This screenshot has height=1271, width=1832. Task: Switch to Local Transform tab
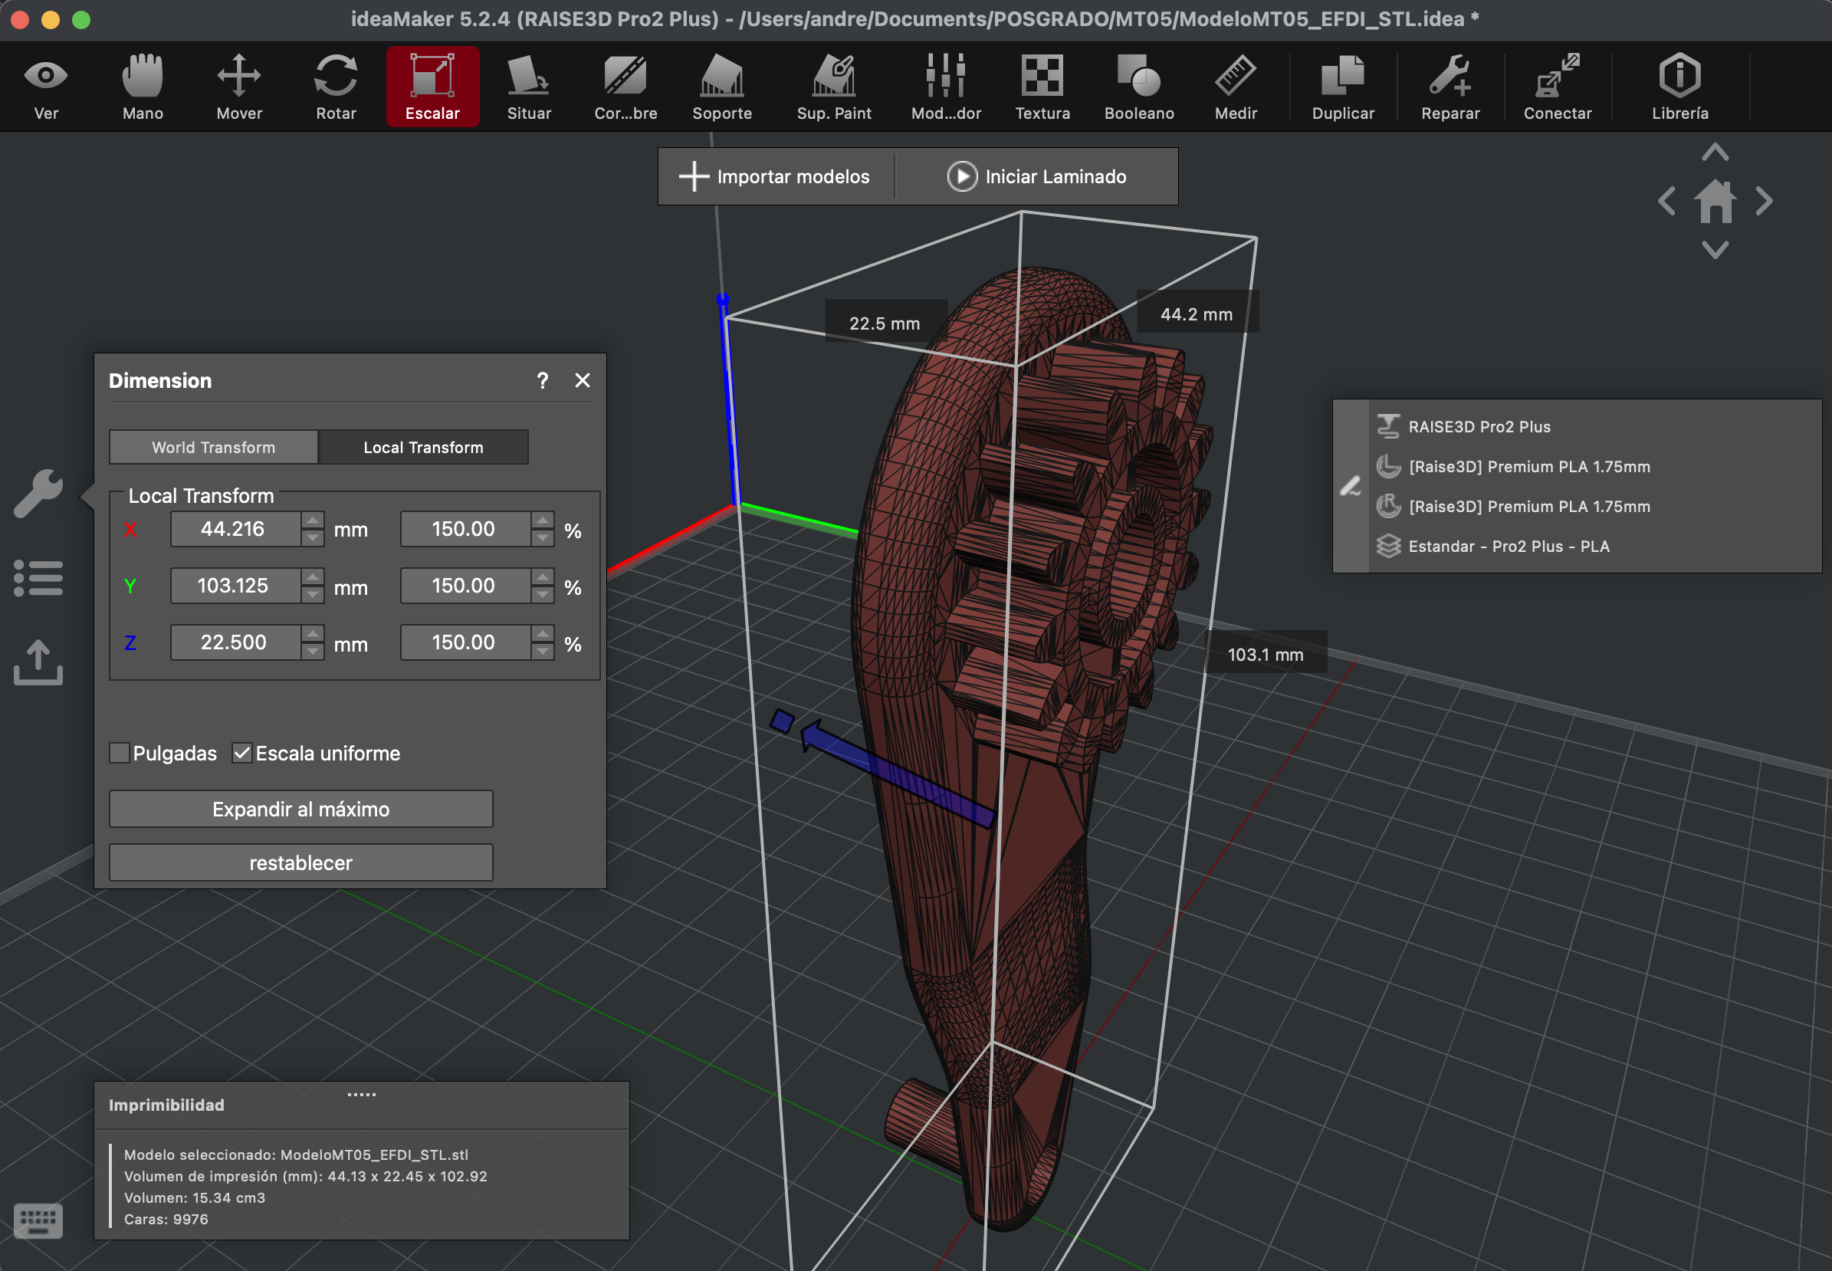pyautogui.click(x=423, y=448)
